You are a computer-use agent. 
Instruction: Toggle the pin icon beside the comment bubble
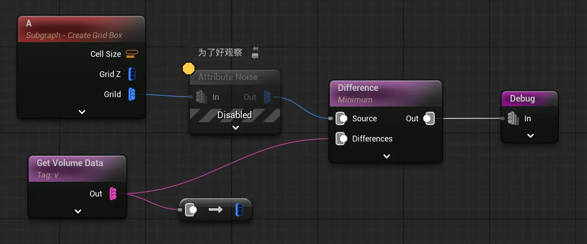(255, 49)
